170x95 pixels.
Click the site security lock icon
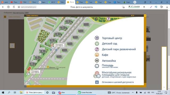(x=19, y=7)
